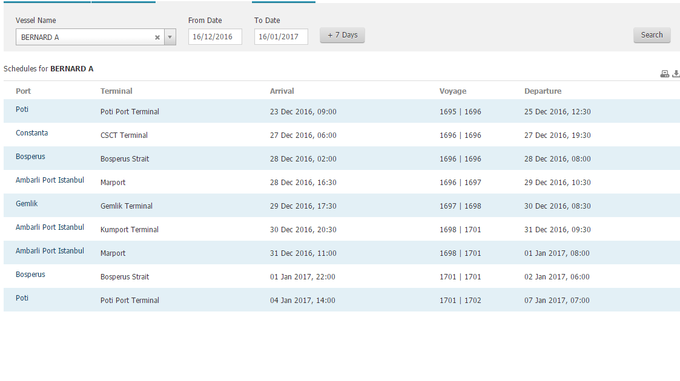This screenshot has height=381, width=680.
Task: Edit the To Date field 16/01/2017
Action: (x=281, y=37)
